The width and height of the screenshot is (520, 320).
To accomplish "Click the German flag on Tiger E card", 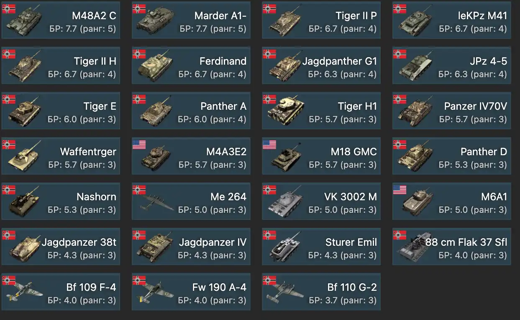I will (x=9, y=99).
